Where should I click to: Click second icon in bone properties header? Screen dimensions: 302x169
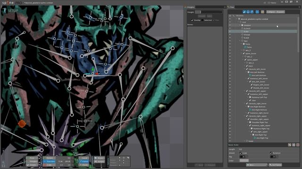[x=294, y=145]
